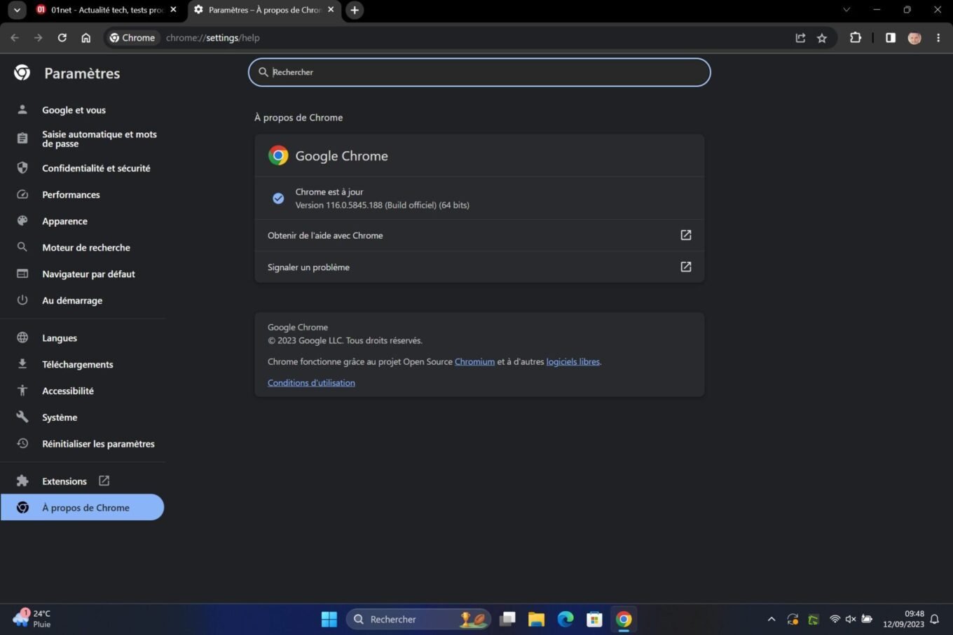Click Signaler un problème row
The width and height of the screenshot is (953, 635).
pos(479,267)
